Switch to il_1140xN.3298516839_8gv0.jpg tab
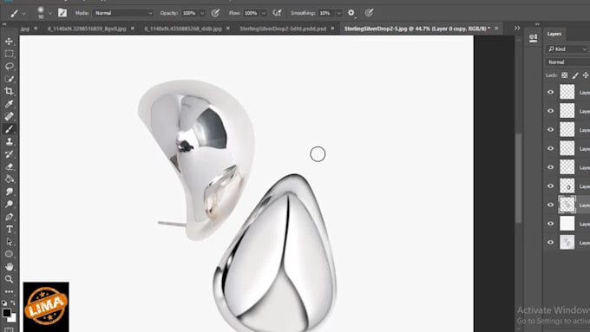The height and width of the screenshot is (332, 590). coord(87,29)
